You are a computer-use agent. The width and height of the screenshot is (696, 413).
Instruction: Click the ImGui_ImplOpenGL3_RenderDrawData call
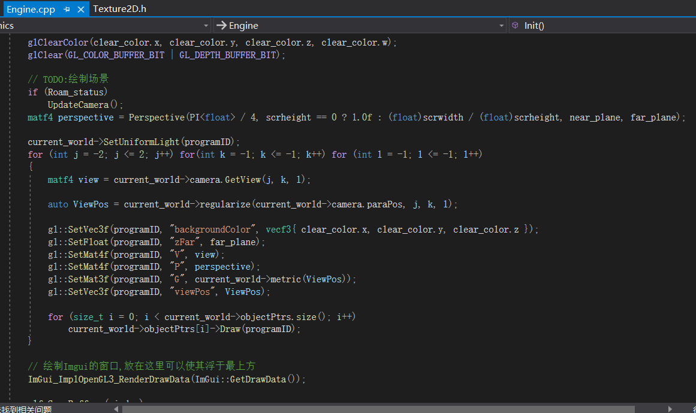pyautogui.click(x=108, y=379)
